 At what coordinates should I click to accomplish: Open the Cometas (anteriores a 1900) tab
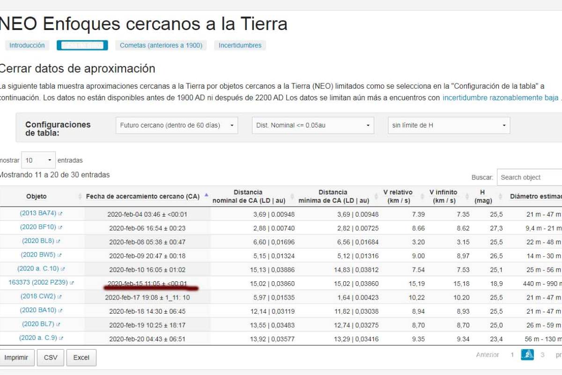click(x=161, y=45)
